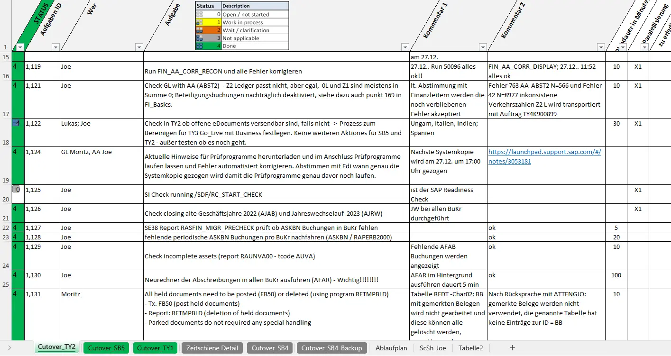This screenshot has height=356, width=671.
Task: Click the blue status icon for task 1,122
Action: tap(16, 123)
